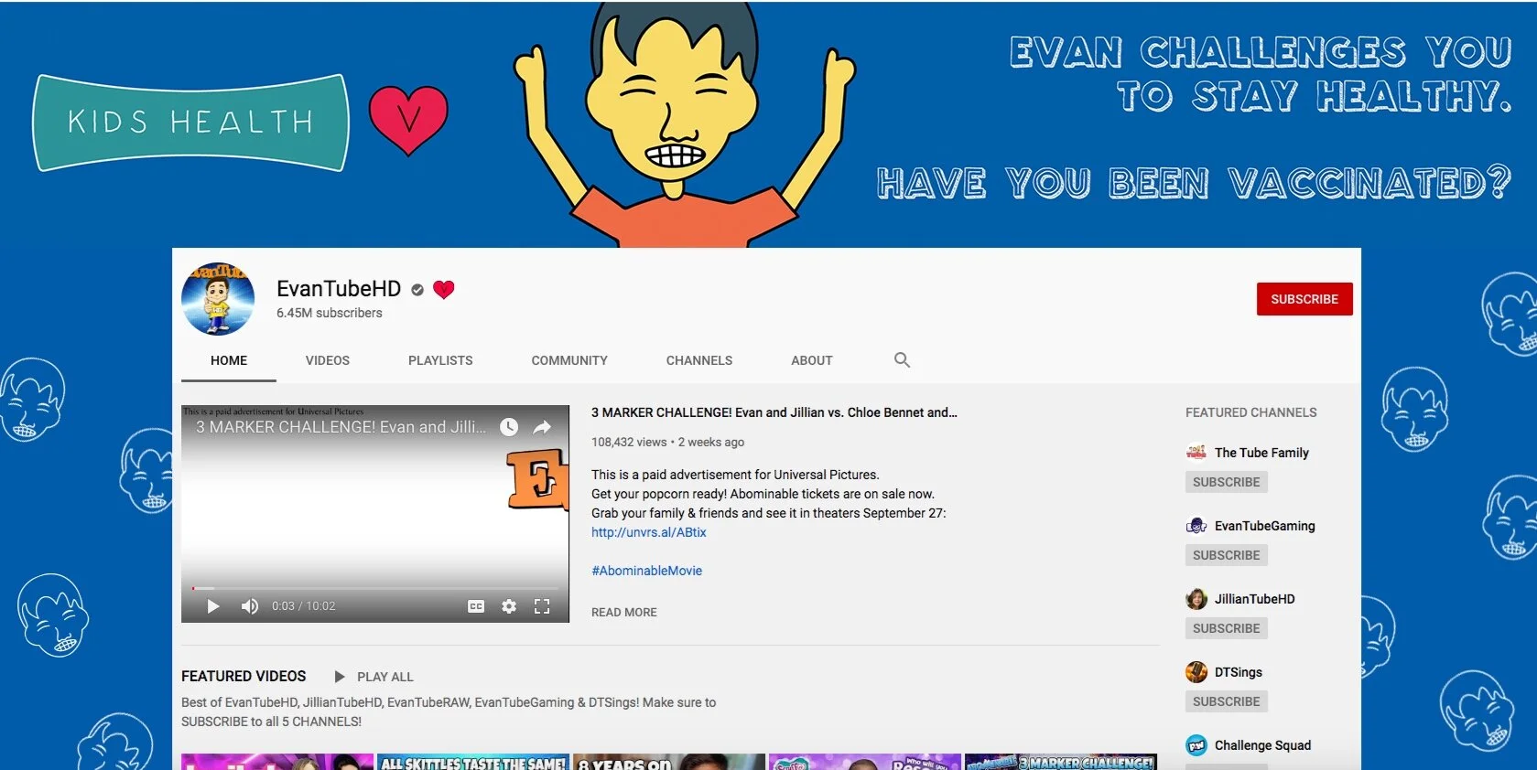This screenshot has height=770, width=1537.
Task: Click the video progress bar
Action: [x=375, y=588]
